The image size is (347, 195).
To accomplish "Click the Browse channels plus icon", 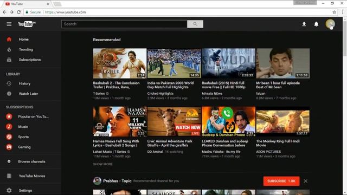I will pos(9,161).
